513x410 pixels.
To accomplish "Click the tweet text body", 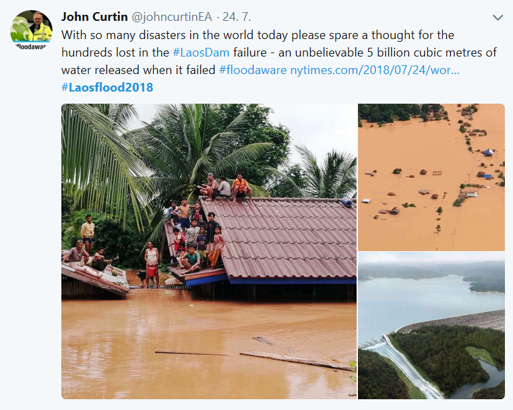I will (279, 61).
